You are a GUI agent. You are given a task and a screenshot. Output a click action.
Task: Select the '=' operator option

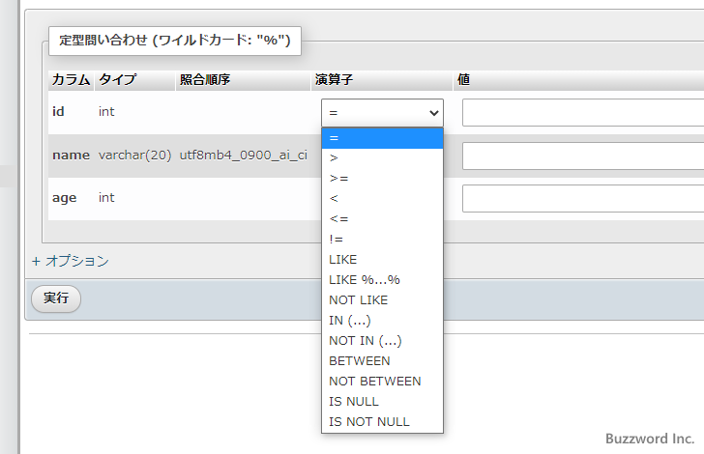coord(382,138)
